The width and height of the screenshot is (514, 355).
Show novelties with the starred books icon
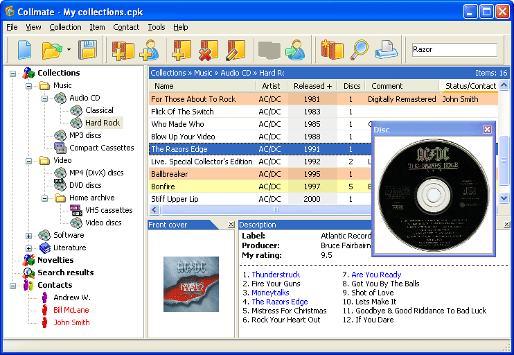pos(332,50)
